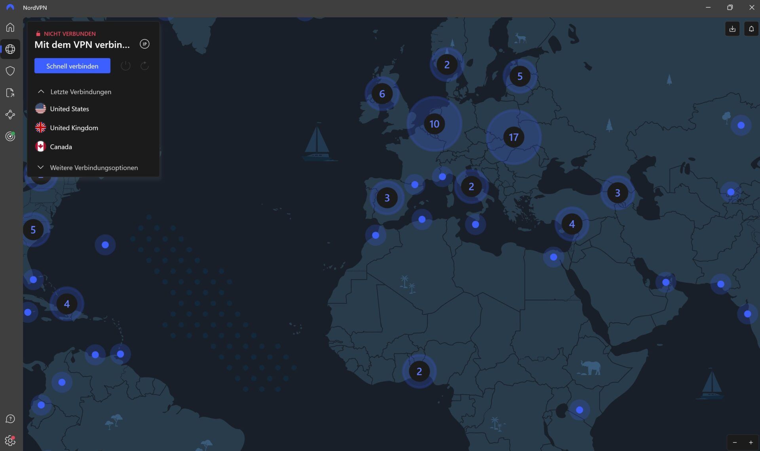Image resolution: width=760 pixels, height=451 pixels.
Task: Click 'Schnell verbinden' quick connect button
Action: click(x=72, y=66)
